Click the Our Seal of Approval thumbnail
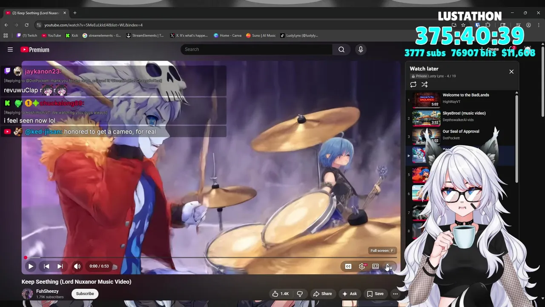The width and height of the screenshot is (545, 307). coord(426,137)
